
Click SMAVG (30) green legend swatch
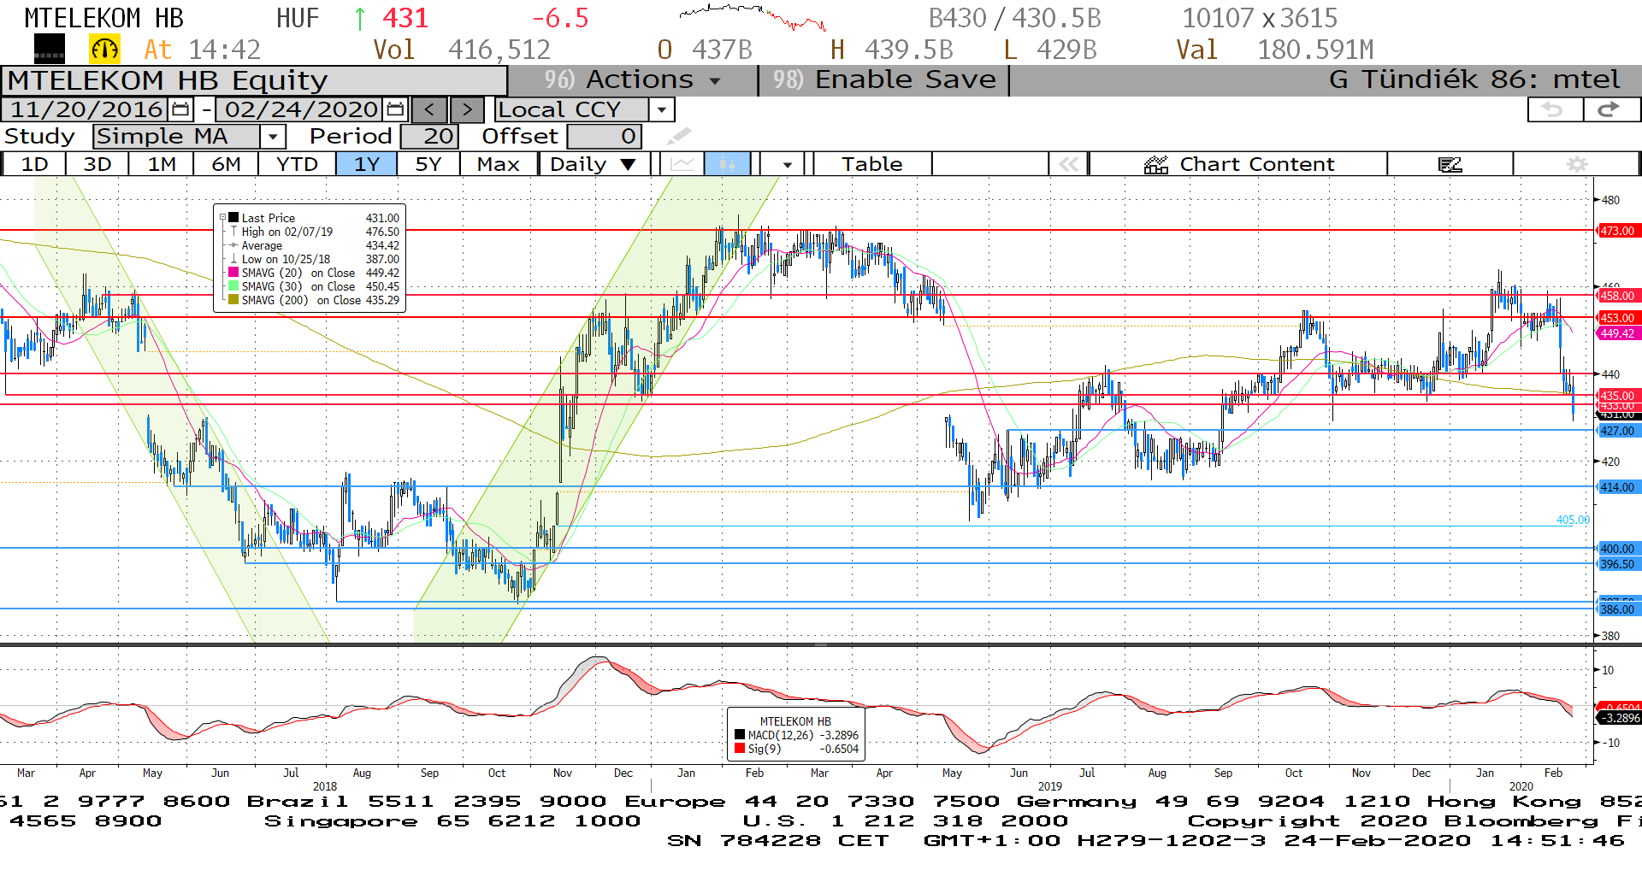233,286
